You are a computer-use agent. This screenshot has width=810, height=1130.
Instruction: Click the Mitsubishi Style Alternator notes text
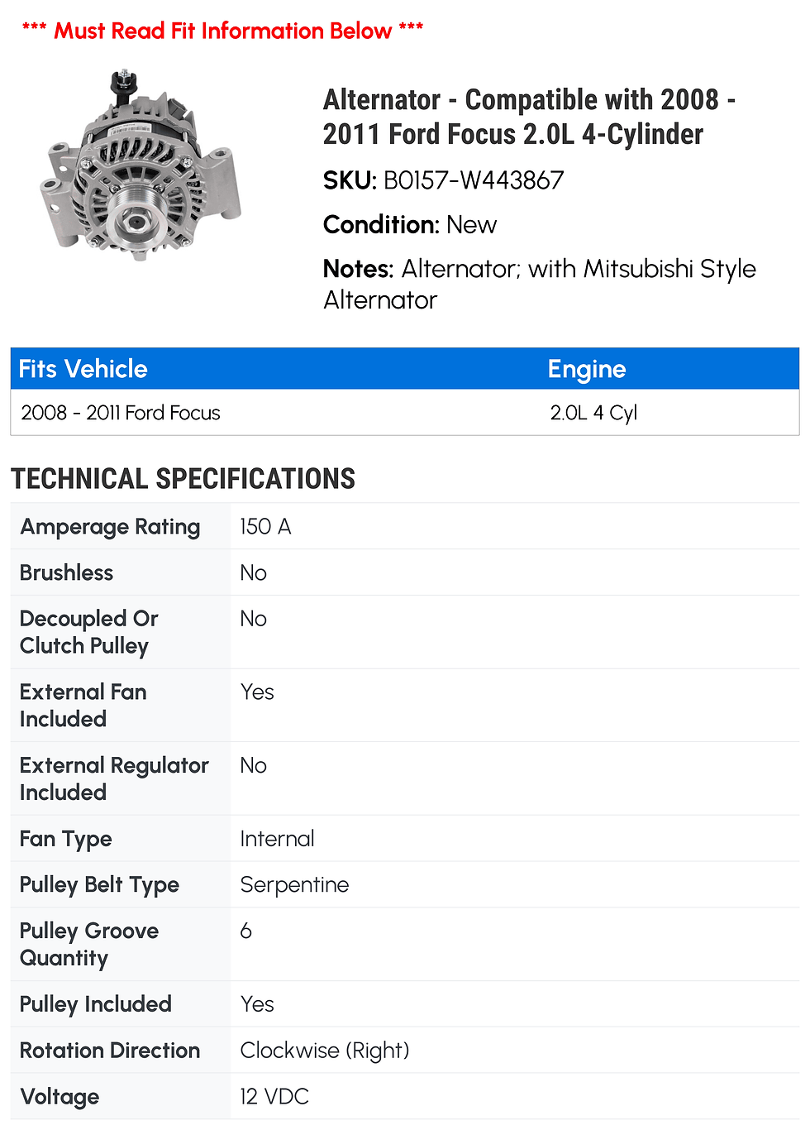click(539, 284)
